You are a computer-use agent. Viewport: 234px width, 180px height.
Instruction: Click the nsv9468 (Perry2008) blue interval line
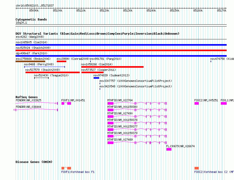pyautogui.click(x=44, y=67)
